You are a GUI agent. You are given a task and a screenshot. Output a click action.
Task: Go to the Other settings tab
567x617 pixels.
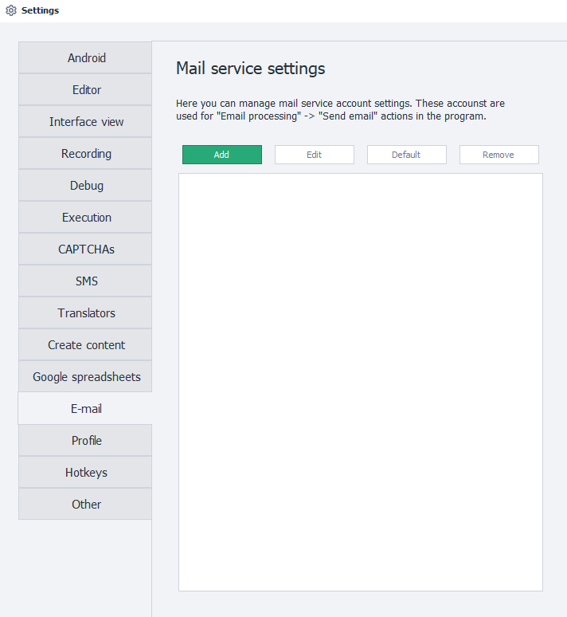86,505
